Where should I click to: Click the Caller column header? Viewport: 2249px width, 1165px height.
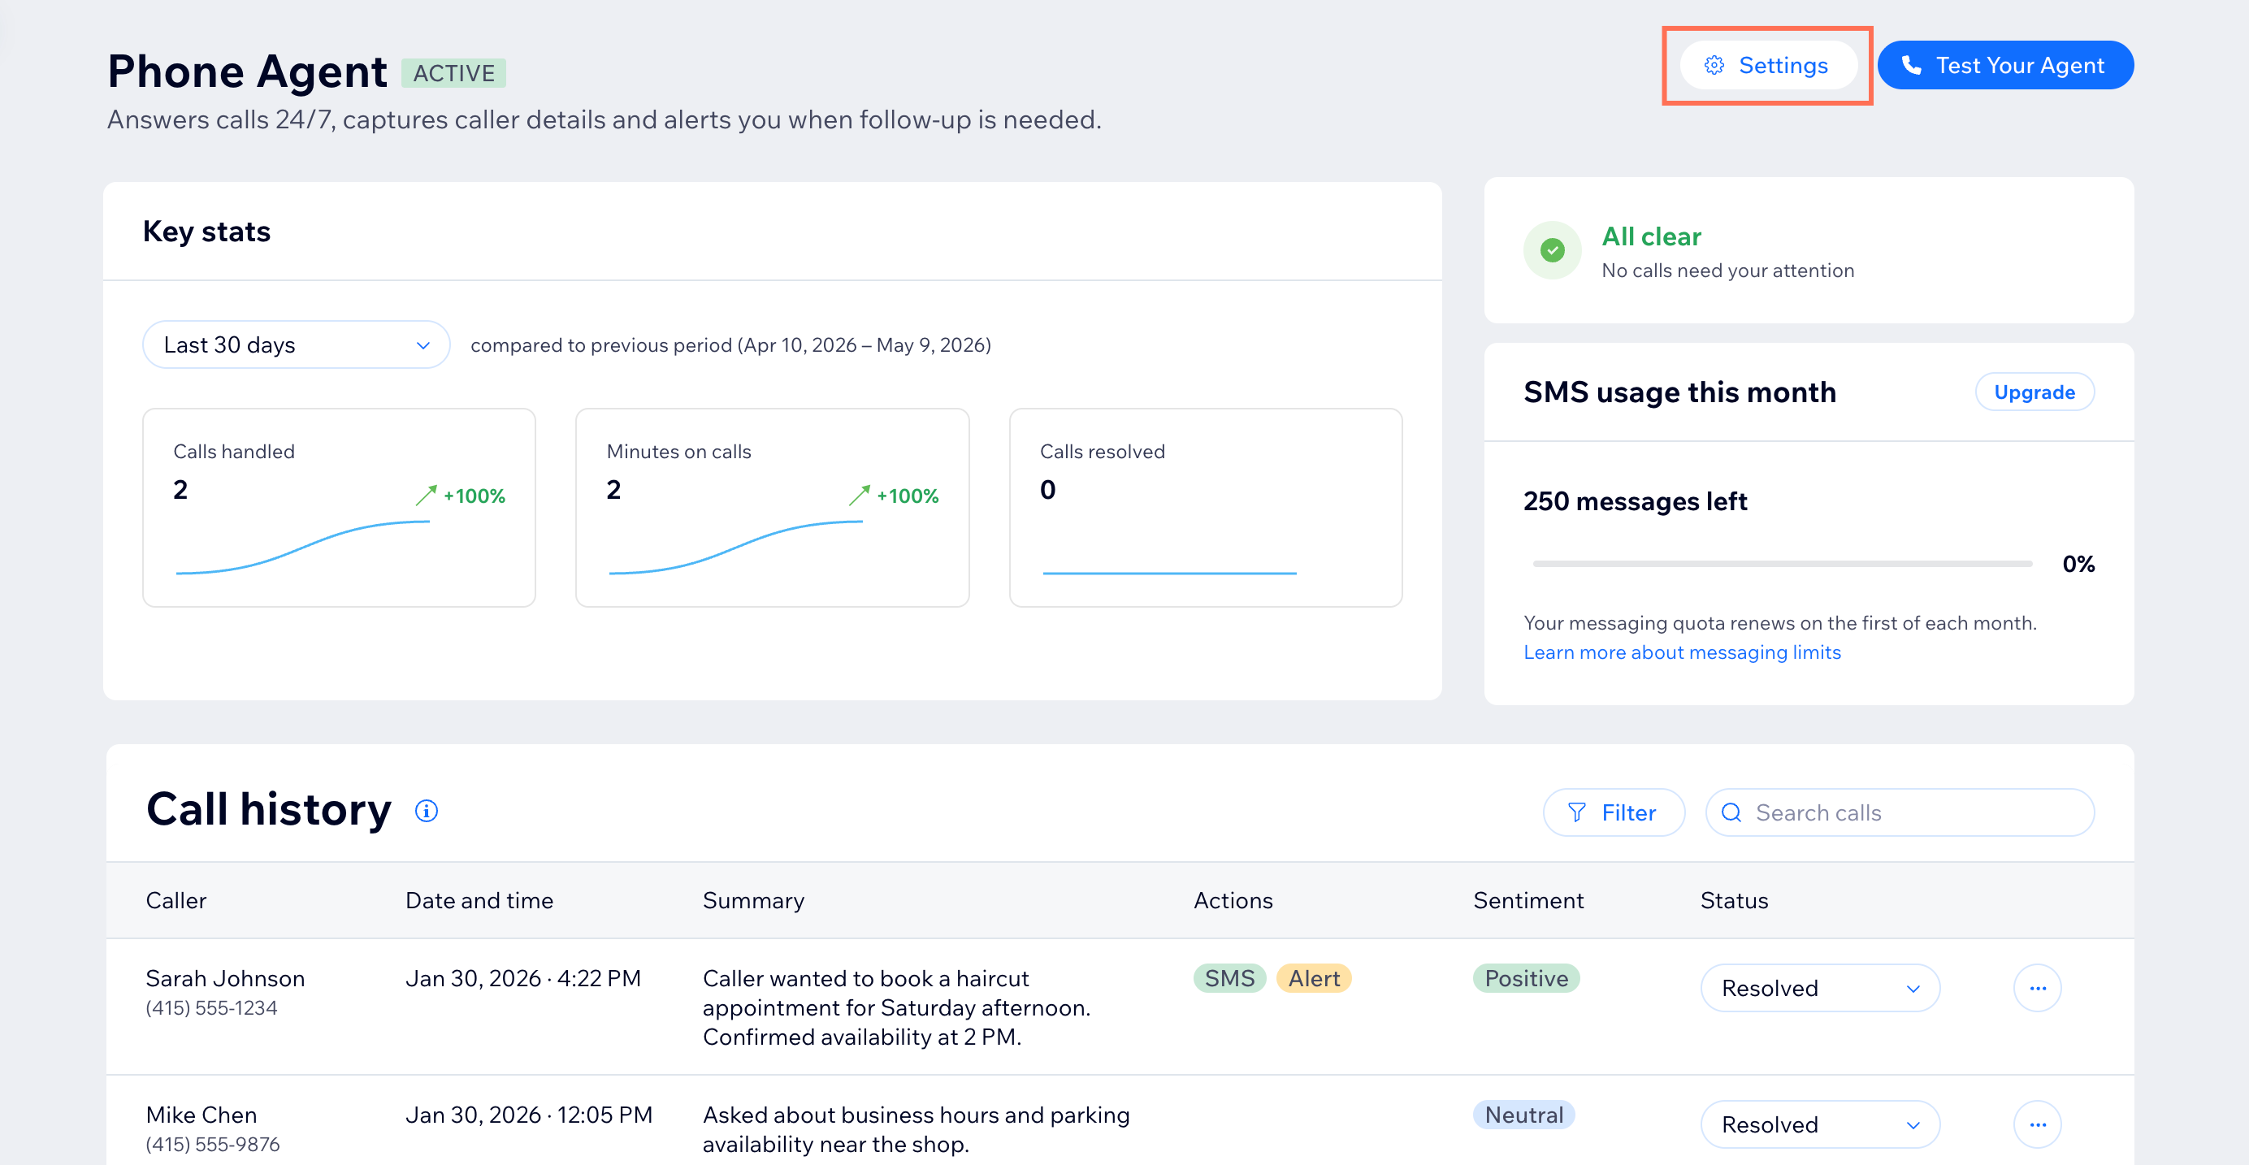(x=175, y=899)
